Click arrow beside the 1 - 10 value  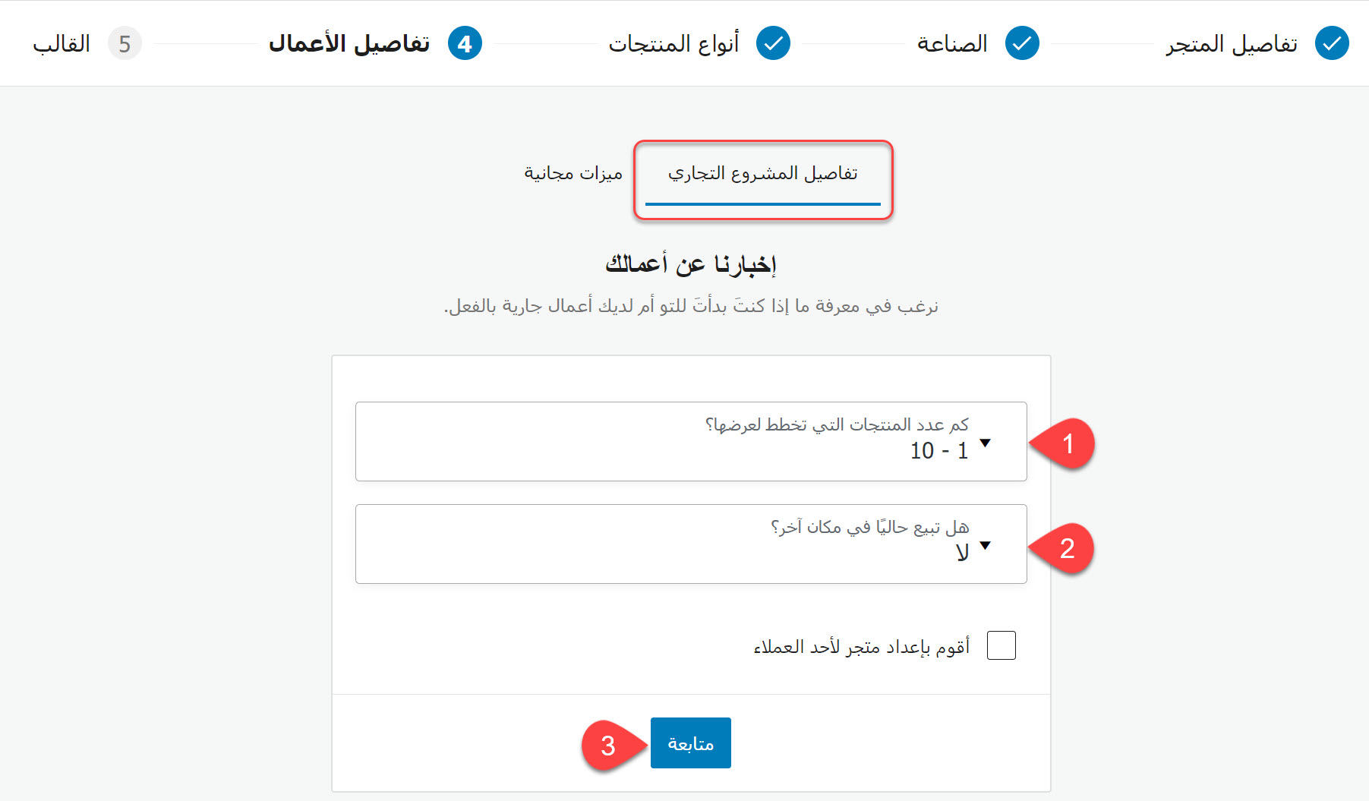(986, 443)
